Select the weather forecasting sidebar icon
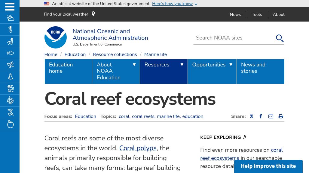 tap(10, 18)
